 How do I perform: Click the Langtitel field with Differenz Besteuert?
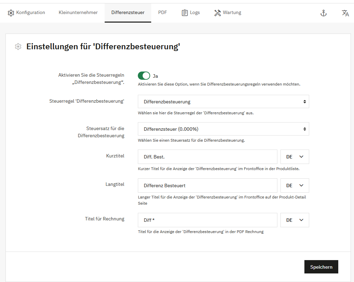coord(207,185)
